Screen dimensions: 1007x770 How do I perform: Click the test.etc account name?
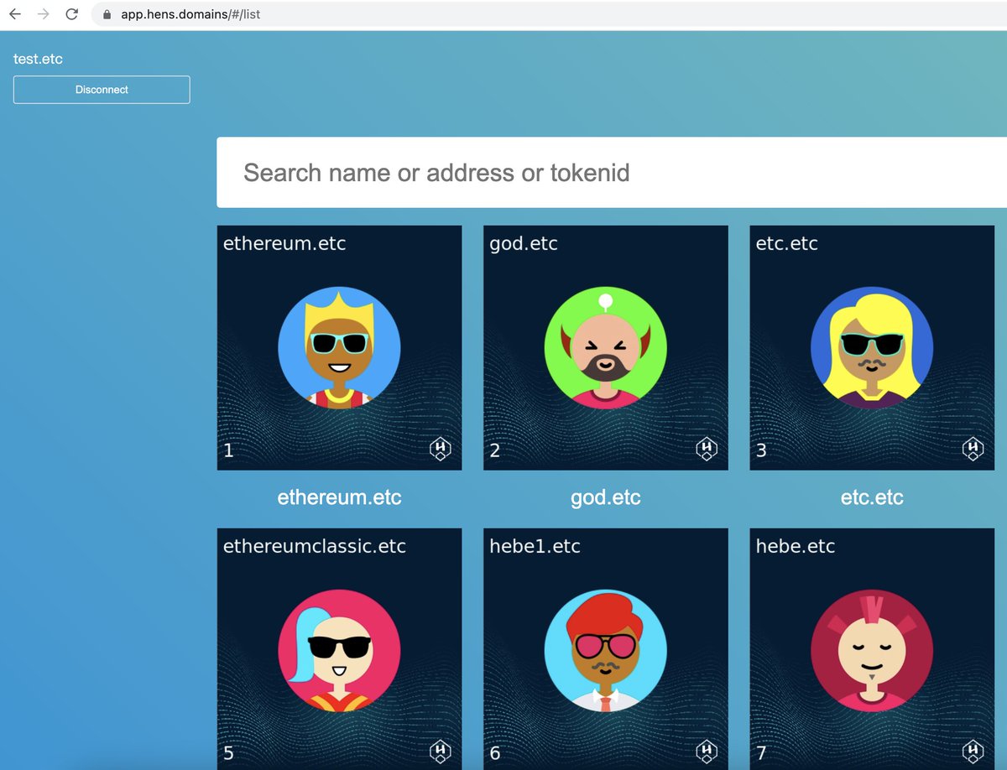(38, 59)
